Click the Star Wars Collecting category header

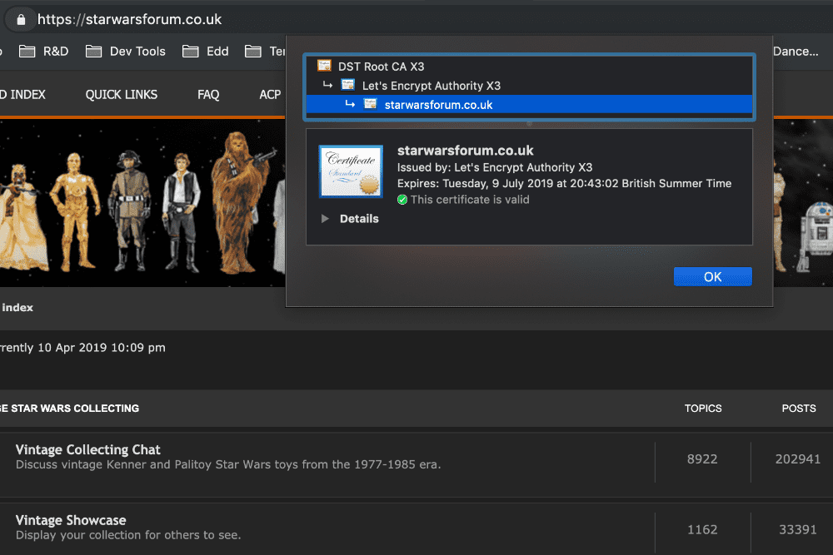pyautogui.click(x=70, y=409)
